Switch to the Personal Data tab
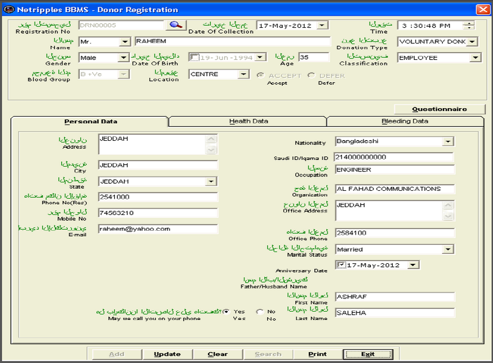 (91, 121)
